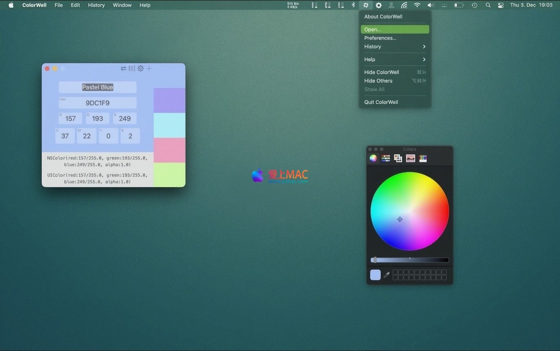The image size is (560, 351).
Task: Select the Color Wheel picker mode
Action: tap(373, 158)
